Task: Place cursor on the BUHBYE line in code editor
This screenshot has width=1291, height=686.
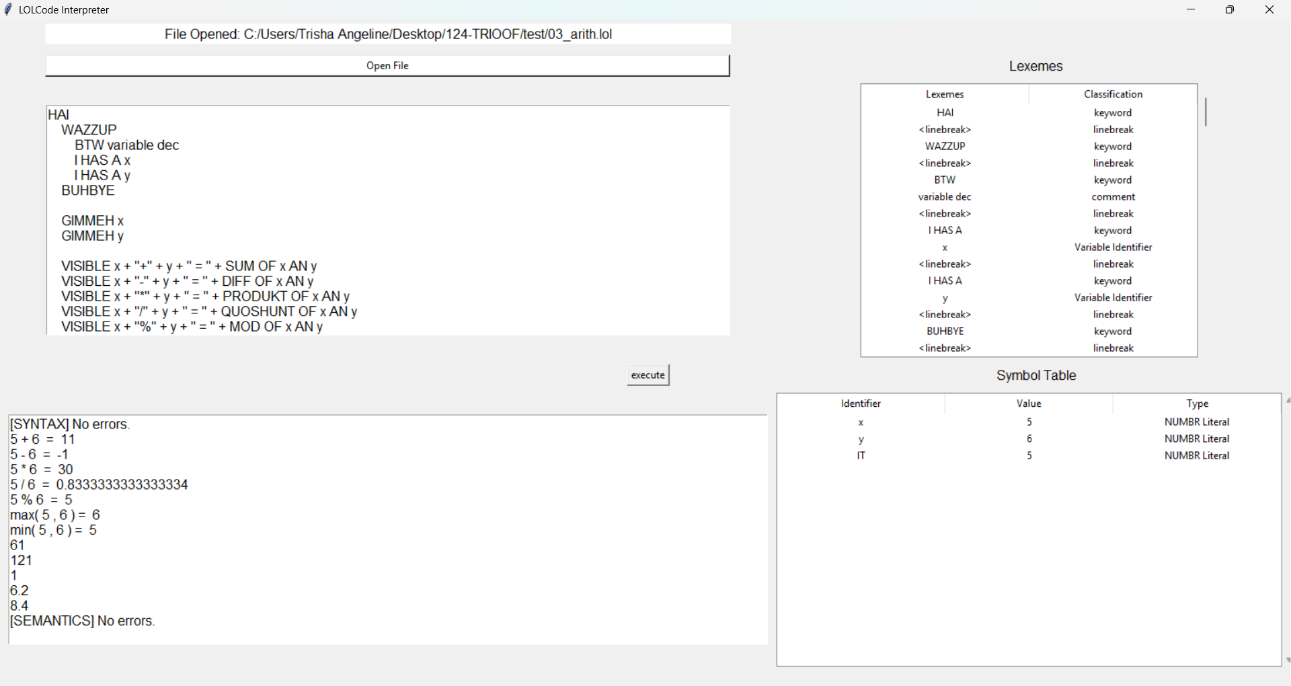Action: point(88,191)
